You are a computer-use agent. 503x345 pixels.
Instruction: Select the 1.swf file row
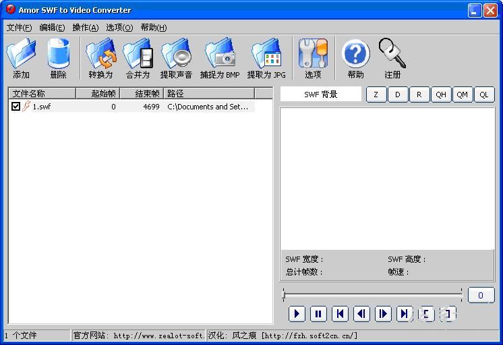coord(132,106)
